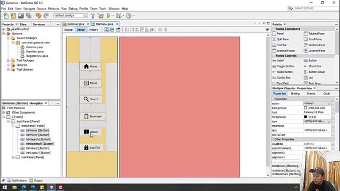Click the Open Project toolbar icon

[21, 15]
